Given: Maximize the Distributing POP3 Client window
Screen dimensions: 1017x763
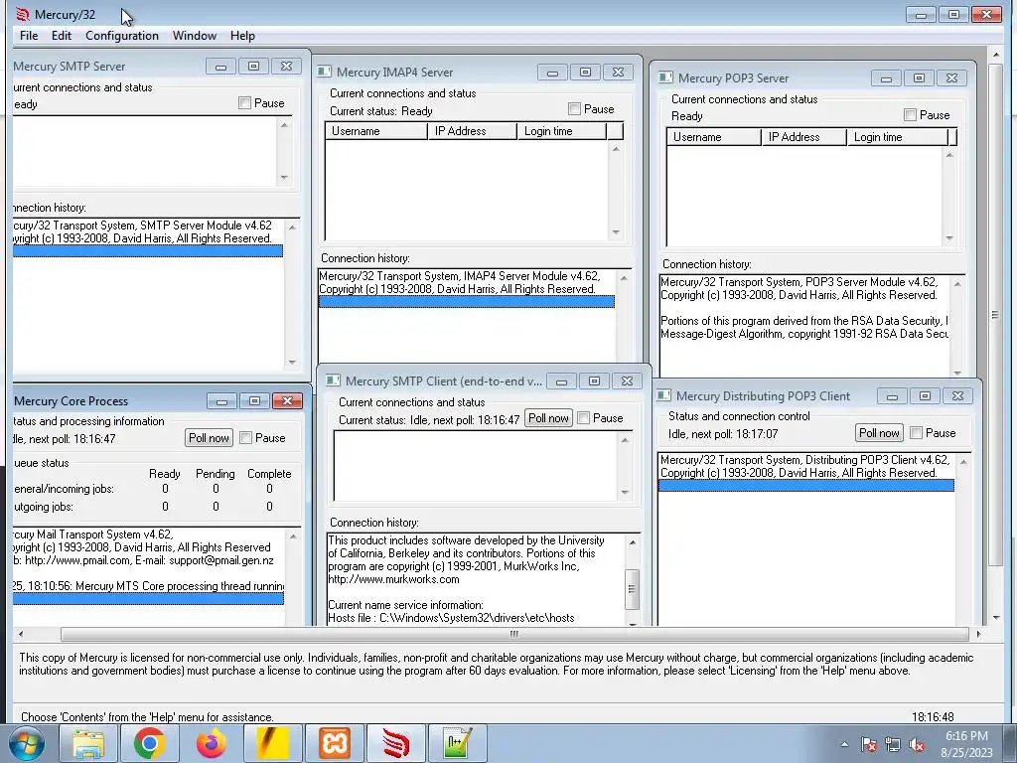Looking at the screenshot, I should 925,395.
